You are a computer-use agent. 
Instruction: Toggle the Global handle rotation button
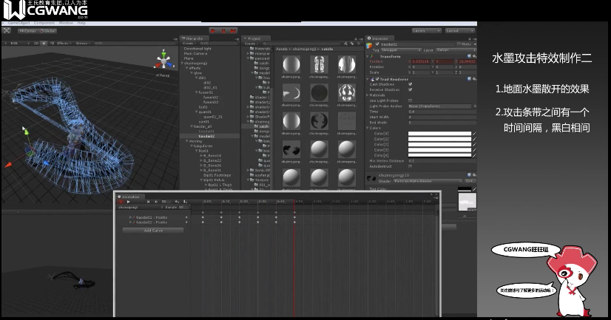47,31
